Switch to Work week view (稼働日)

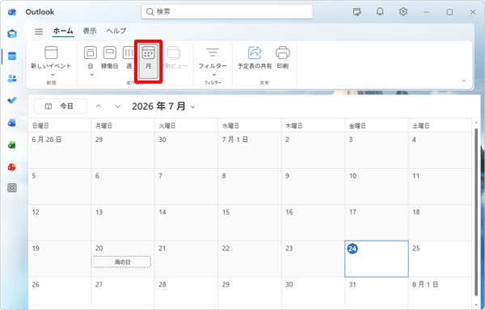(x=110, y=57)
